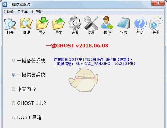Select the GHOST 11.2 radio option
The image size is (167, 128).
coord(13,103)
